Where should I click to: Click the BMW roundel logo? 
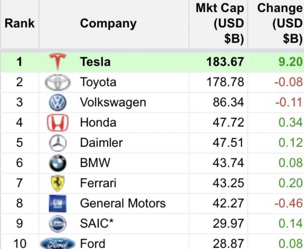58,163
